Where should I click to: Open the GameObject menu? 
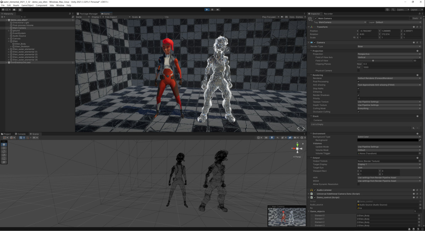pyautogui.click(x=27, y=5)
